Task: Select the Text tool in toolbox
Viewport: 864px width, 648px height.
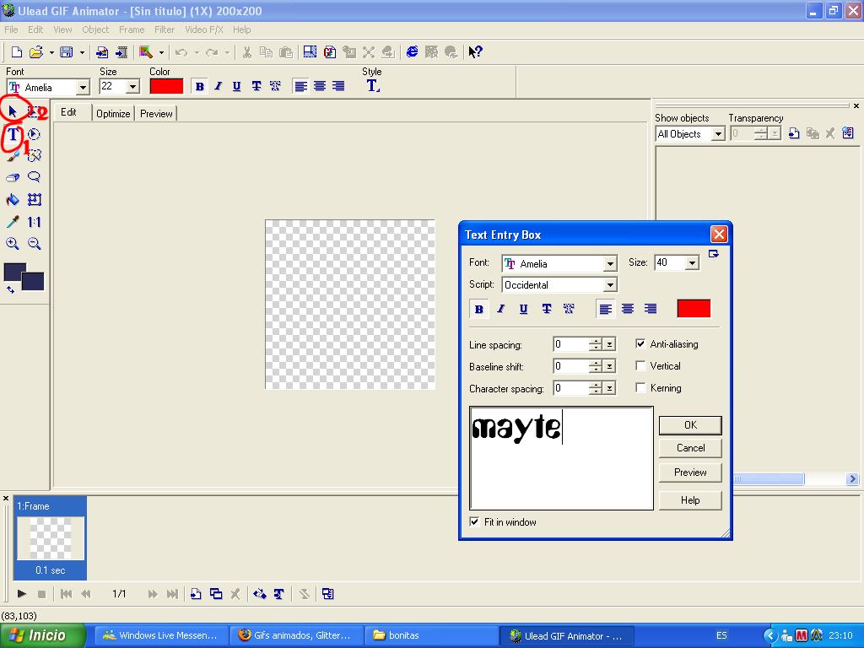Action: pyautogui.click(x=13, y=134)
